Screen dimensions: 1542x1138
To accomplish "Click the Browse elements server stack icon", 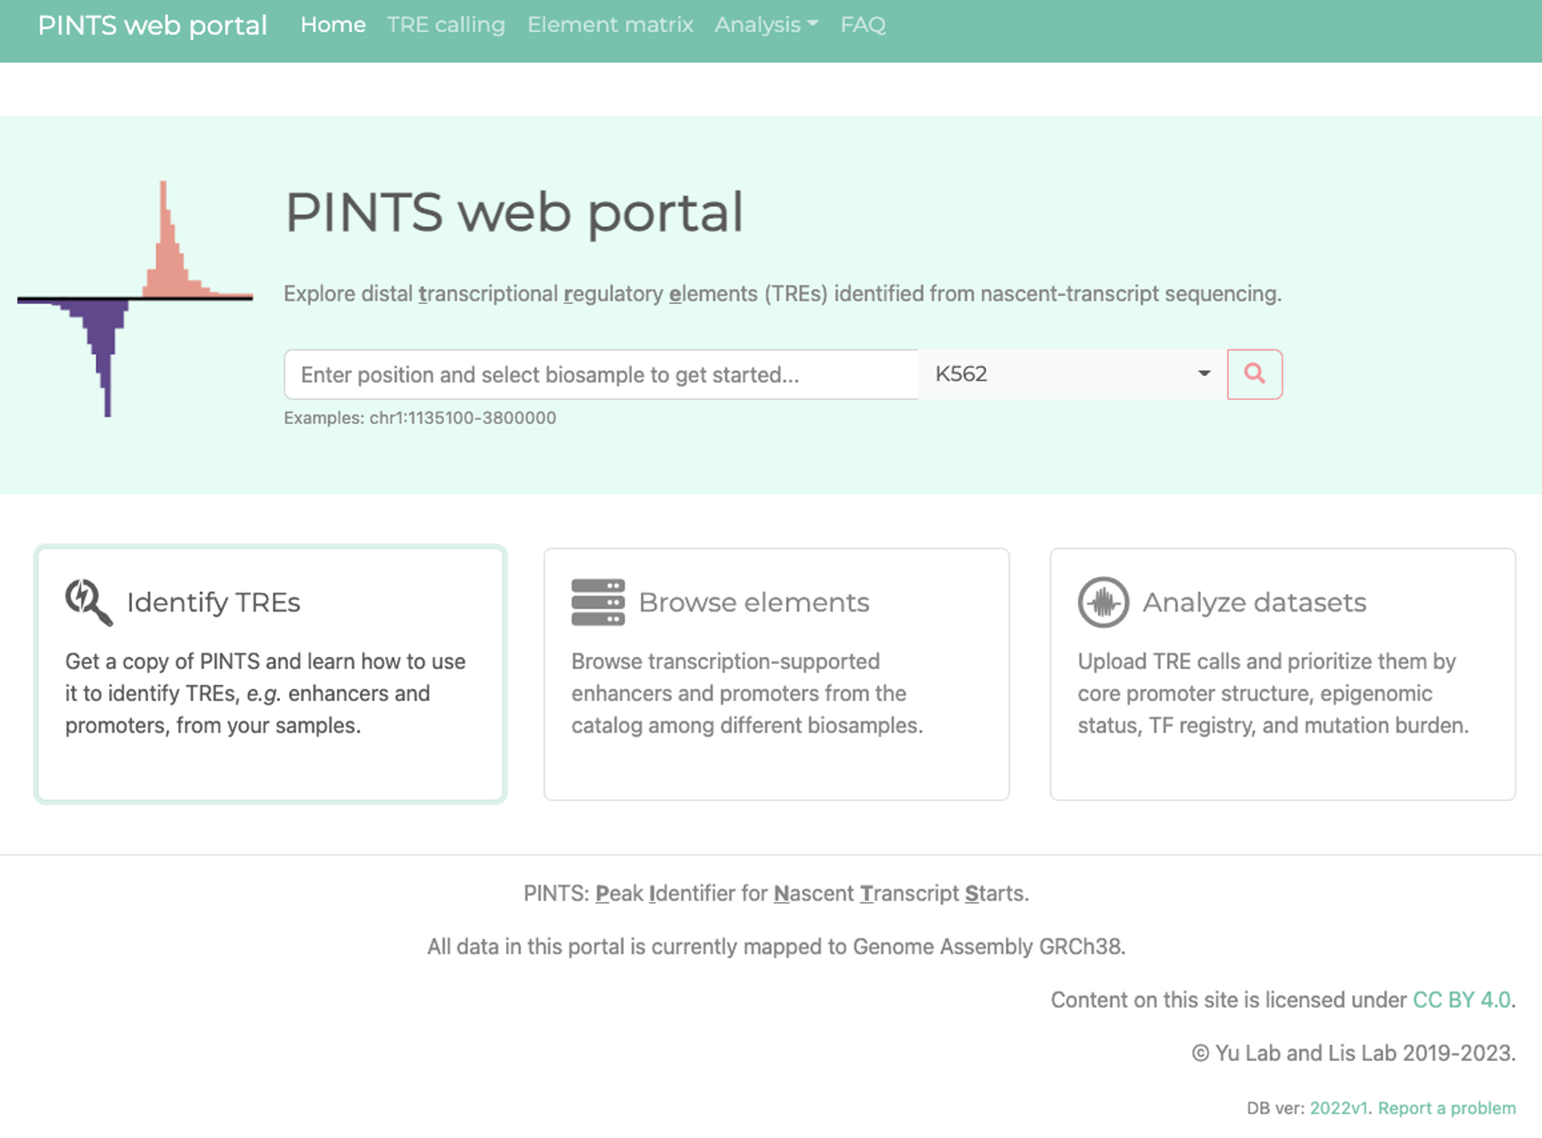I will 597,603.
